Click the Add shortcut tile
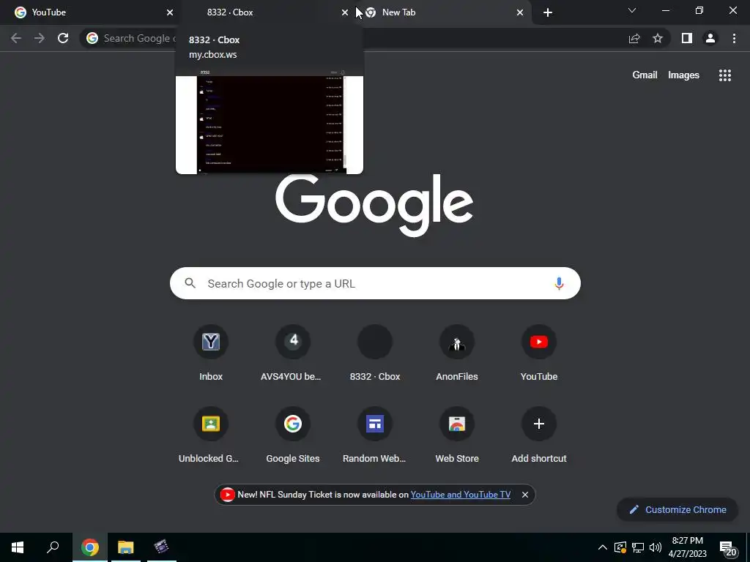 click(x=539, y=435)
